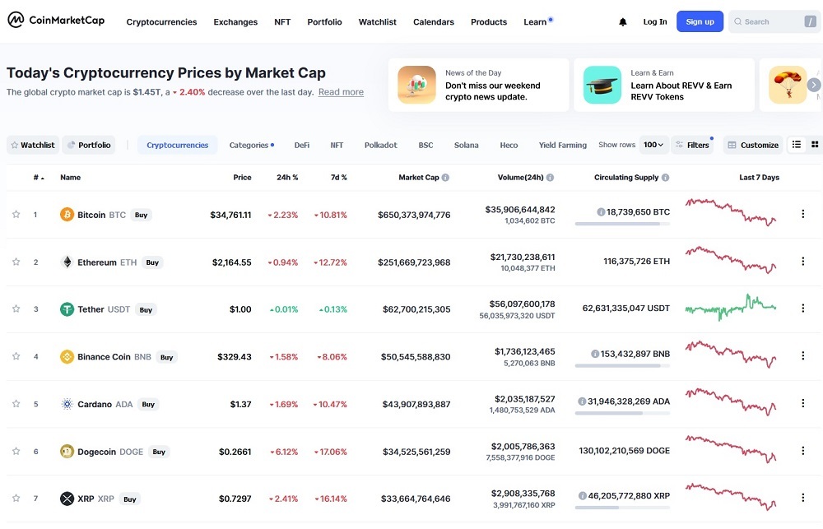Click into the Search input field
The width and height of the screenshot is (823, 529).
(770, 22)
